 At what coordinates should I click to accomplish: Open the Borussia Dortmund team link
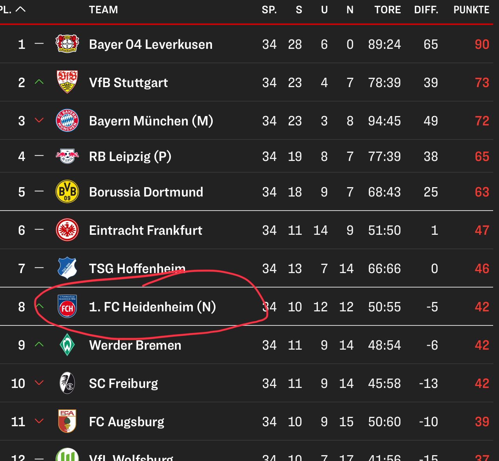pos(146,192)
